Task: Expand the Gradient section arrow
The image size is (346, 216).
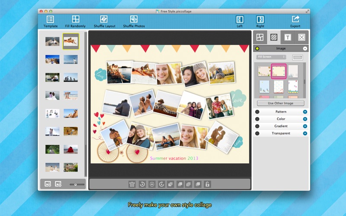Action: [305, 126]
